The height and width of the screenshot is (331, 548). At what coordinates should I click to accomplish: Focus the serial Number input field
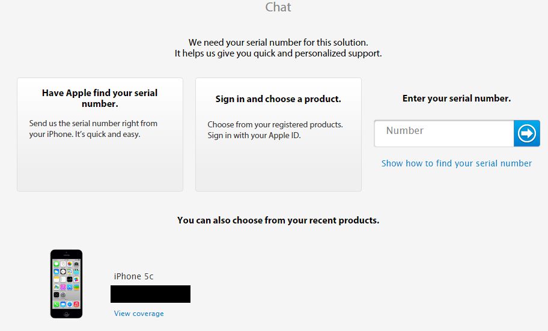point(444,133)
